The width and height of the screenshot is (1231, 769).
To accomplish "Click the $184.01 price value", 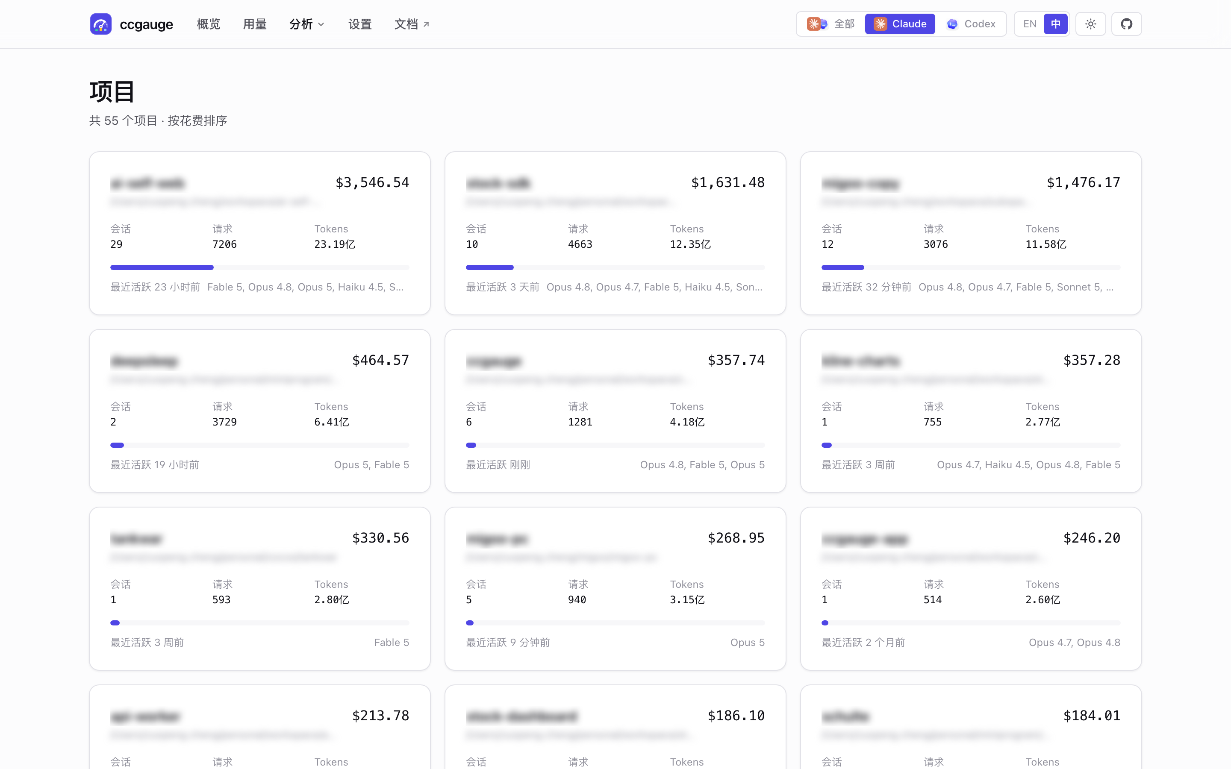I will (1092, 716).
